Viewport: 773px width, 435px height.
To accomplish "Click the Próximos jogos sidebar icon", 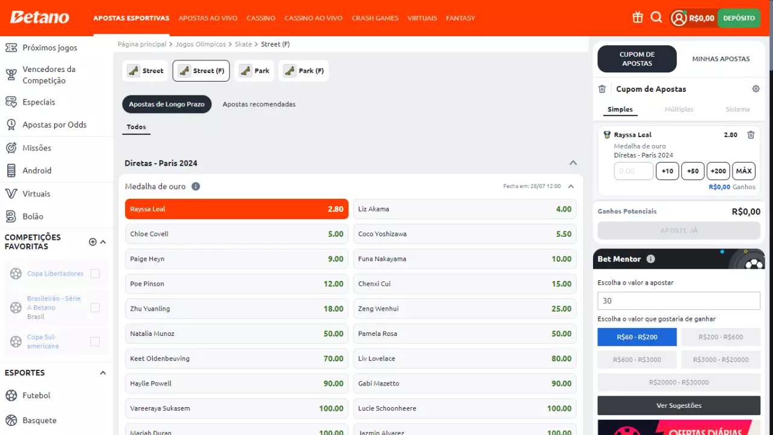I will click(x=11, y=47).
